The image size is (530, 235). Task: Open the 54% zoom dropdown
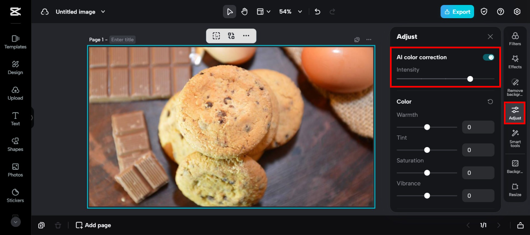pyautogui.click(x=290, y=12)
